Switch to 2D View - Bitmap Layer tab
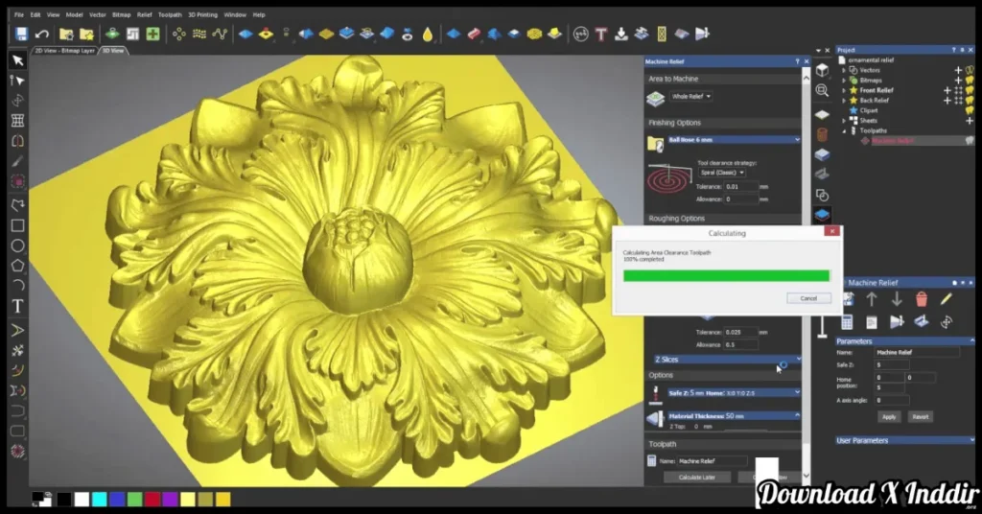 pos(64,50)
